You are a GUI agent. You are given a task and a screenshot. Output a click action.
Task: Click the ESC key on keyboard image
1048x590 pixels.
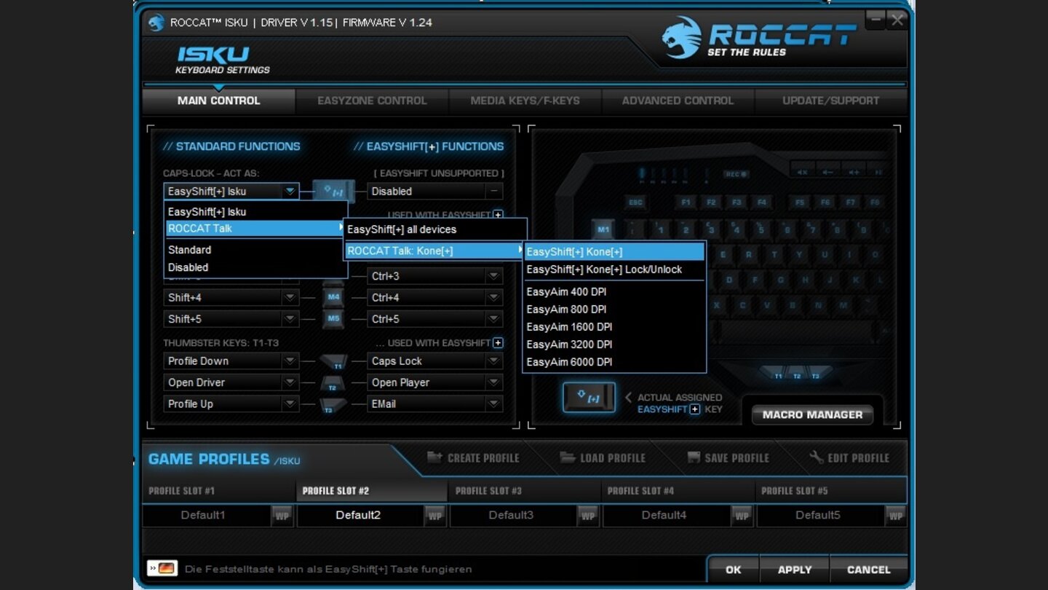point(636,202)
